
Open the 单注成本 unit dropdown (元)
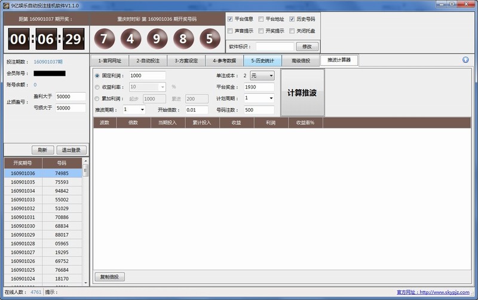262,76
